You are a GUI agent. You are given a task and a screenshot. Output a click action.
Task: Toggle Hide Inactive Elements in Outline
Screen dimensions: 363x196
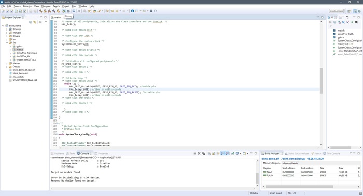[356, 22]
